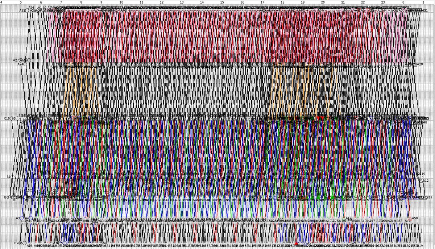The height and width of the screenshot is (249, 435).
Task: Click the circle node beside label B1
Action: click(13, 177)
